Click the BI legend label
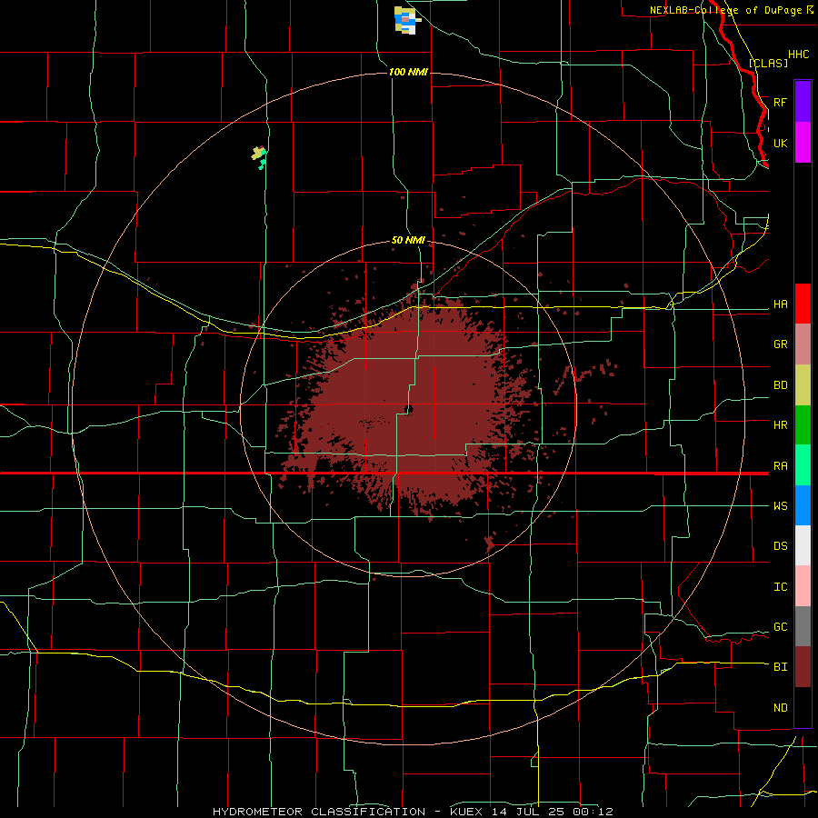This screenshot has width=818, height=818. (780, 667)
